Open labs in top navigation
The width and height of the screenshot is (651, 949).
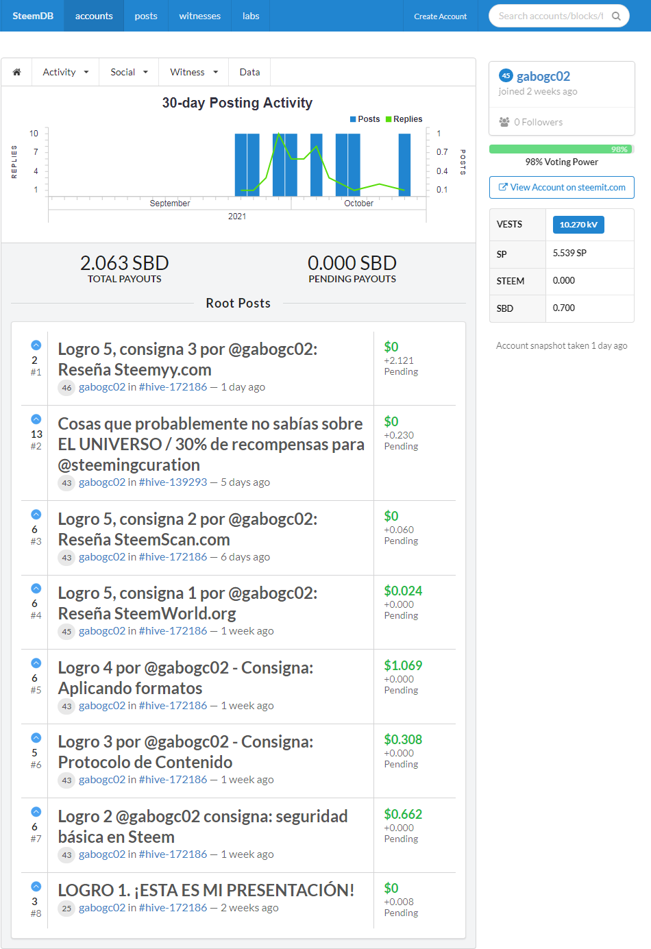coord(251,16)
